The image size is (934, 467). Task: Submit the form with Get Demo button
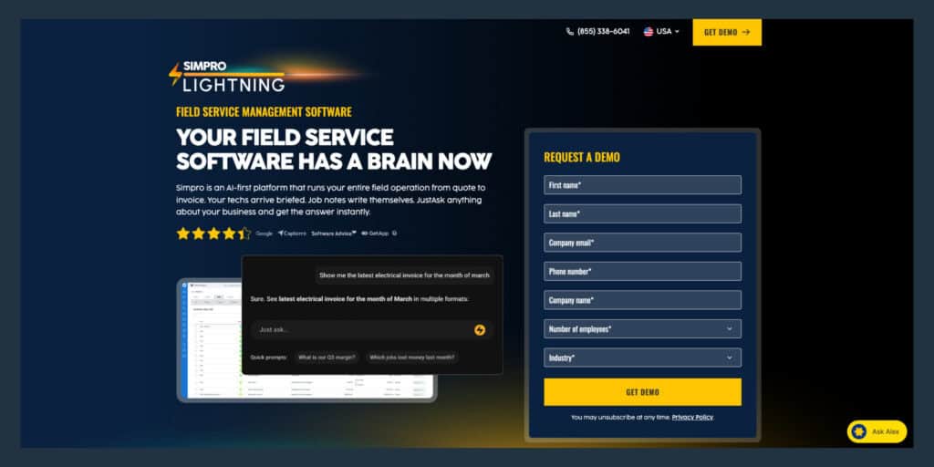pyautogui.click(x=642, y=392)
